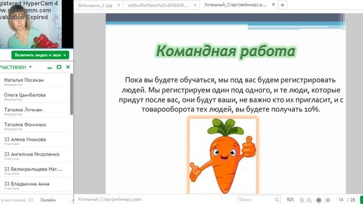
Task: Switch to the Вебинарка_2.jpg tab
Action: point(95,5)
